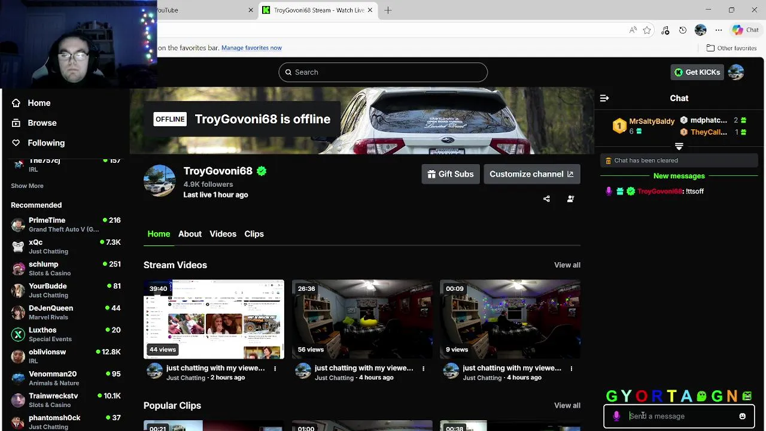
Task: Click the light blue A letter emote
Action: [686, 396]
